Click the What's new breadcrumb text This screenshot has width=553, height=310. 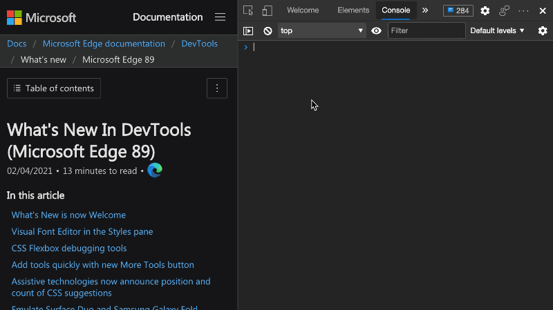pyautogui.click(x=44, y=59)
